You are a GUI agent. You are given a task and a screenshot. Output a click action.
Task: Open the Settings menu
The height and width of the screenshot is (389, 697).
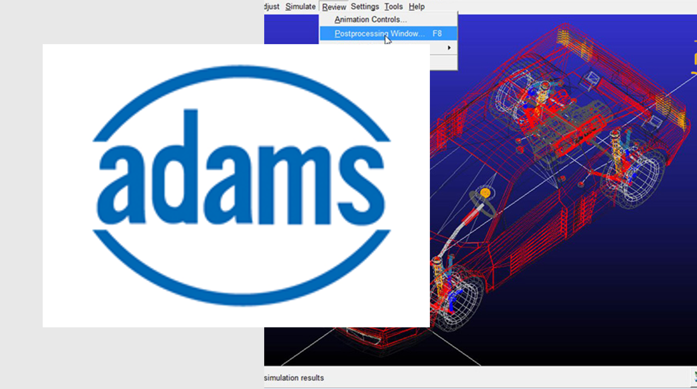coord(365,7)
